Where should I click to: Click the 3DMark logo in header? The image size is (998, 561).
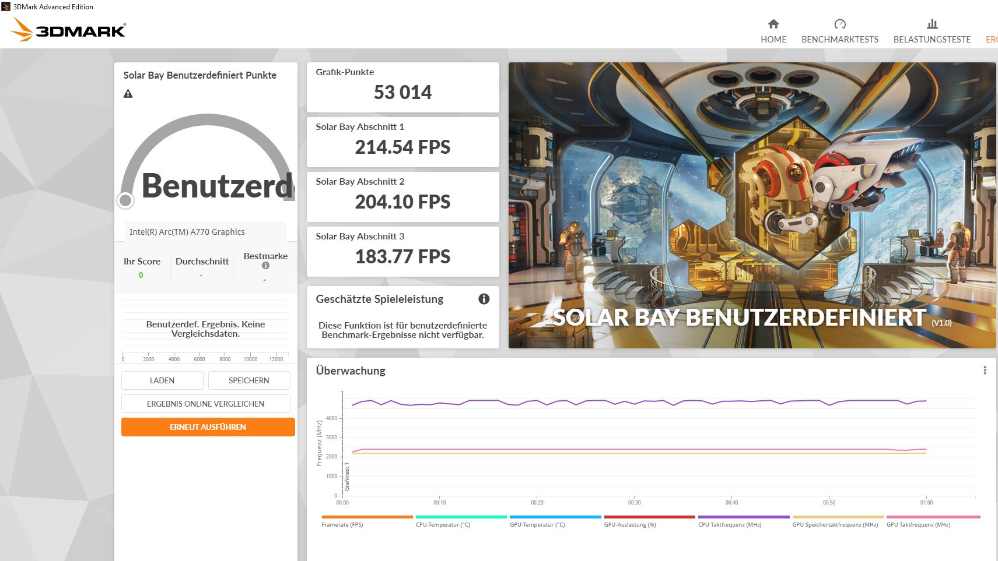(69, 29)
